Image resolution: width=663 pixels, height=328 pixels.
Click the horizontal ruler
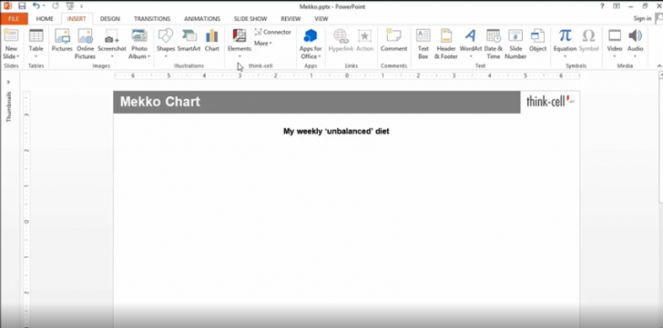coord(347,76)
